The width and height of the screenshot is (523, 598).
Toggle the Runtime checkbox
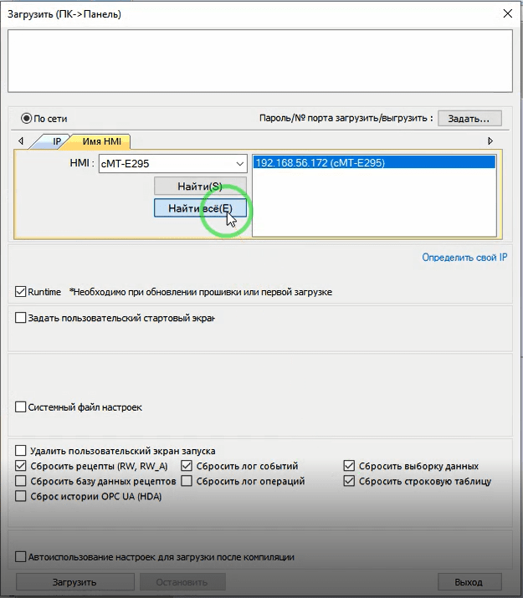[x=21, y=292]
